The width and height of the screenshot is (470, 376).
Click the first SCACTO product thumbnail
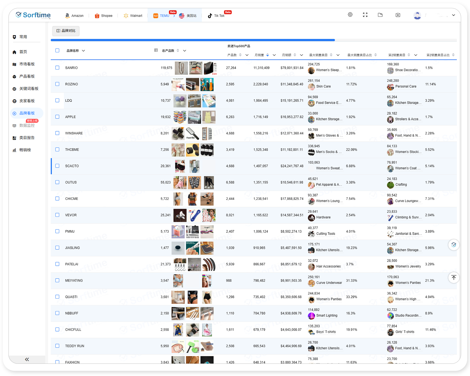click(x=180, y=166)
